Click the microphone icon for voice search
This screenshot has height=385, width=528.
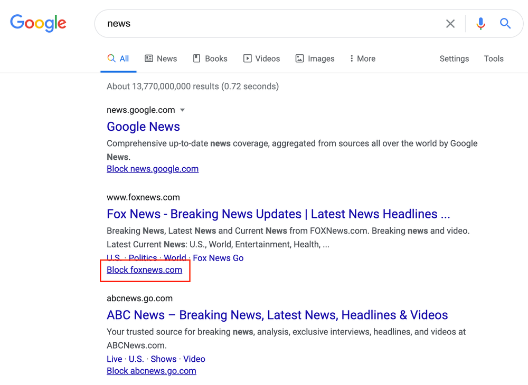pyautogui.click(x=480, y=23)
